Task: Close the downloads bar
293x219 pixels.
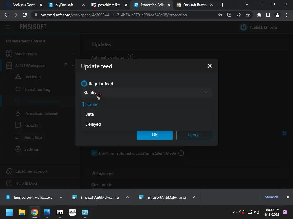Action: (x=288, y=197)
